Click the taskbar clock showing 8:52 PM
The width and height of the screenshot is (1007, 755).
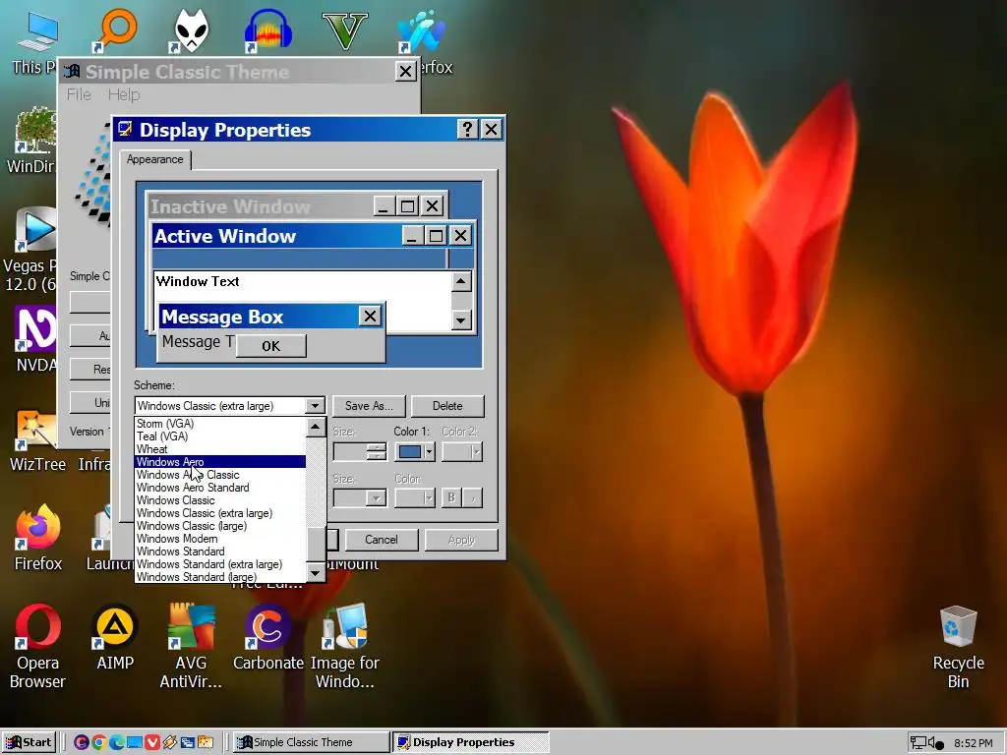(973, 743)
